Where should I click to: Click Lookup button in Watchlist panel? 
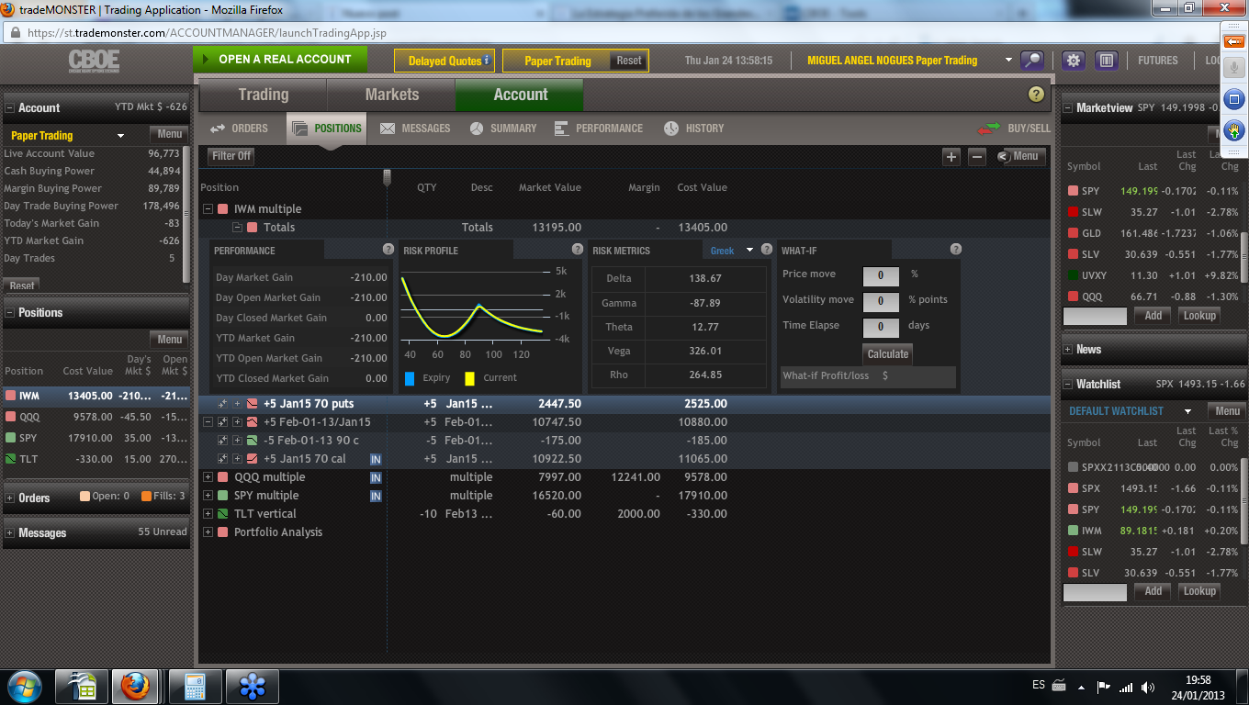point(1199,591)
